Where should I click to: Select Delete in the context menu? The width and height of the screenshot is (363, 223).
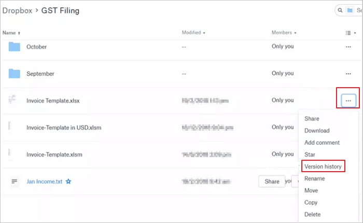click(x=313, y=214)
